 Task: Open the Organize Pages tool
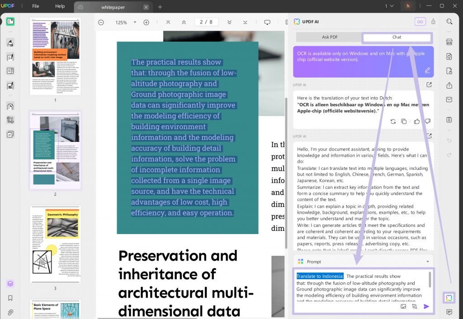click(x=10, y=107)
